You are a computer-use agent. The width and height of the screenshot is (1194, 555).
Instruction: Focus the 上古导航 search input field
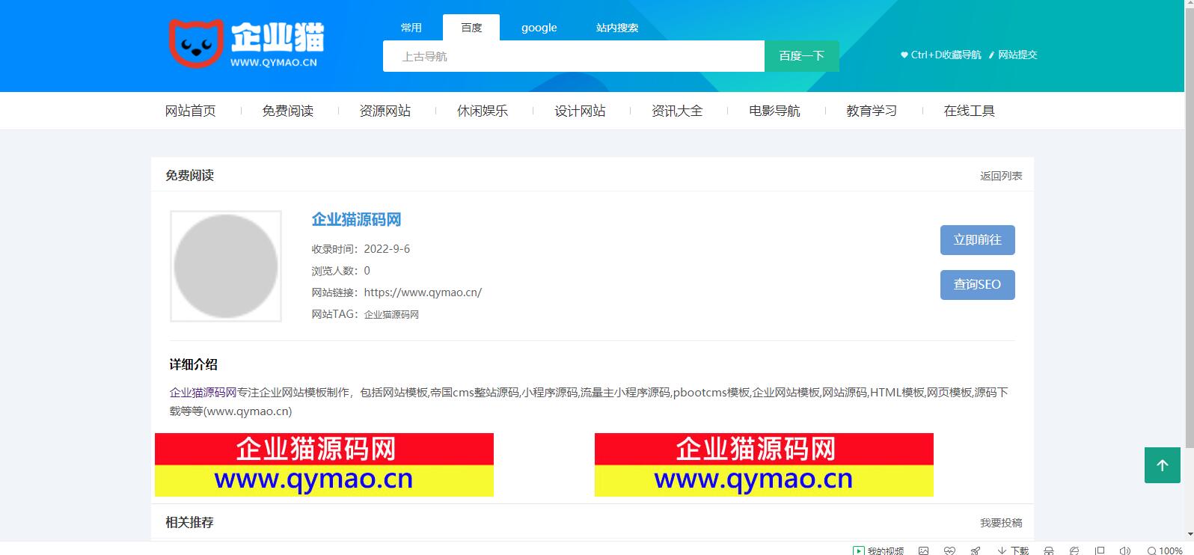pos(574,56)
